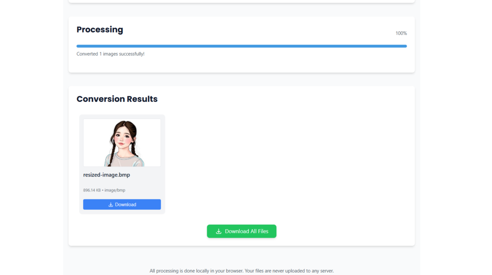Click the Processing heading
Image resolution: width=492 pixels, height=275 pixels.
coord(100,29)
